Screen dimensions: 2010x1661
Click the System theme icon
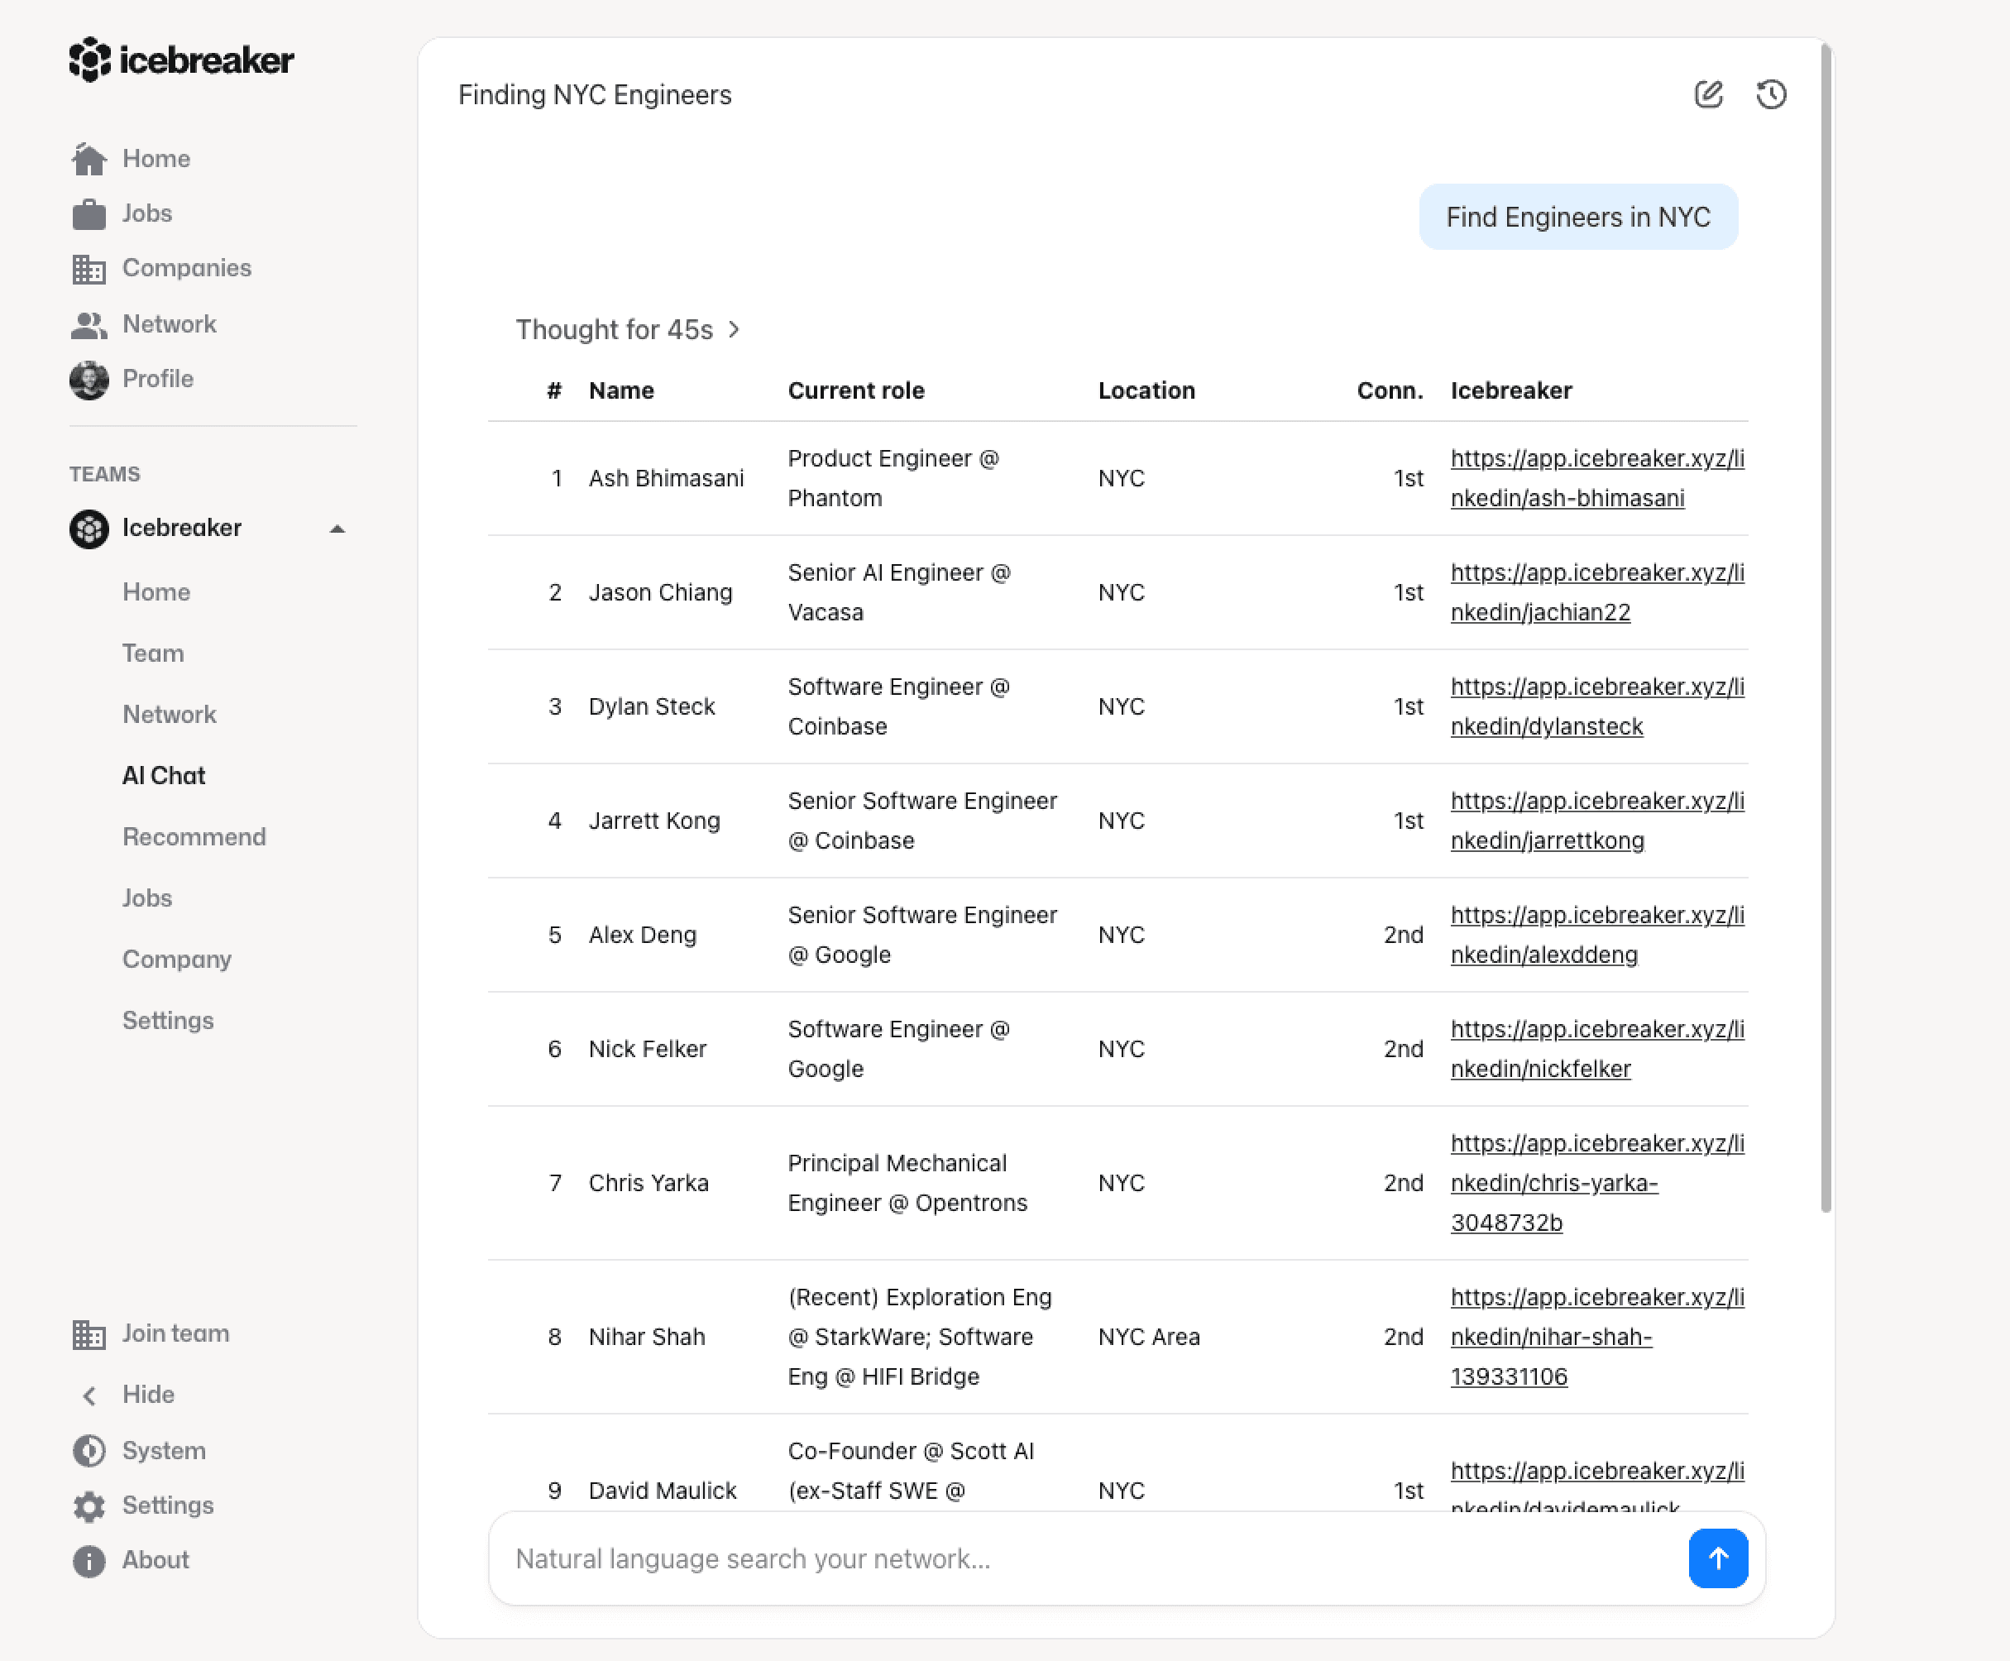(89, 1451)
